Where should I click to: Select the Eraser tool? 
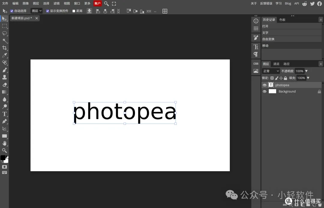[4, 85]
